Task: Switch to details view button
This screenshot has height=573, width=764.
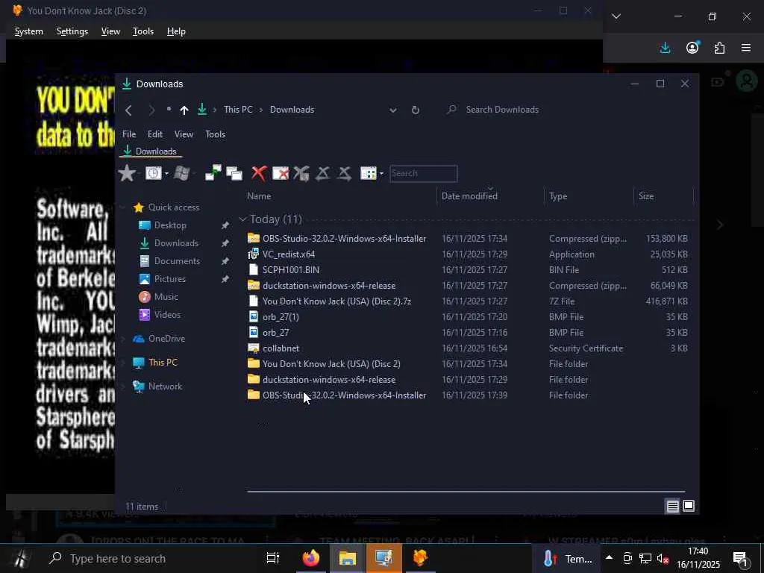Action: 672,507
